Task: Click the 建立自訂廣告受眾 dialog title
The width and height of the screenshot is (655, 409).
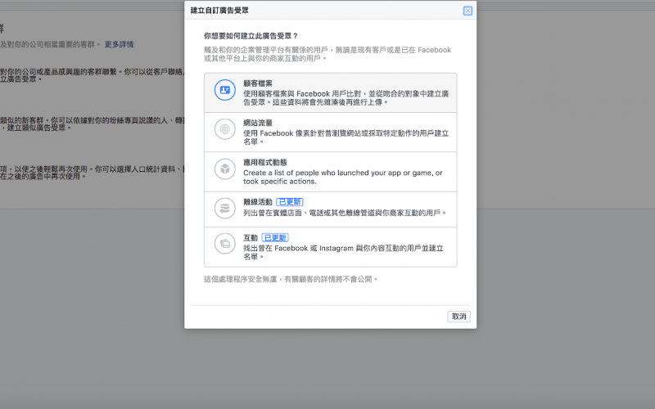Action: (x=219, y=11)
